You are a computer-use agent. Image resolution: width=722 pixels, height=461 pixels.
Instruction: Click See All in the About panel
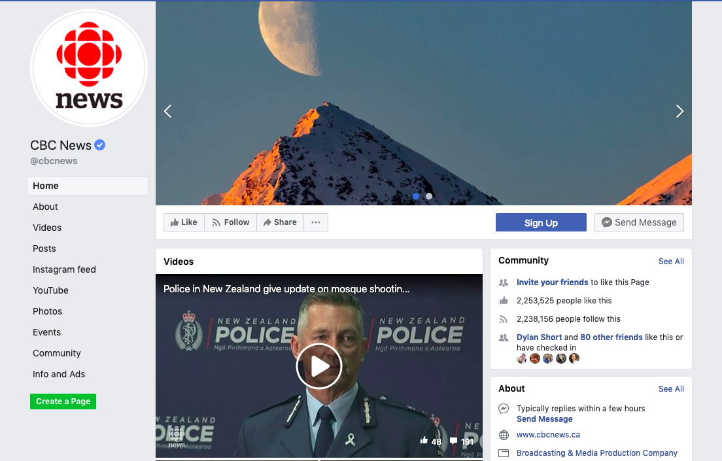click(x=671, y=389)
